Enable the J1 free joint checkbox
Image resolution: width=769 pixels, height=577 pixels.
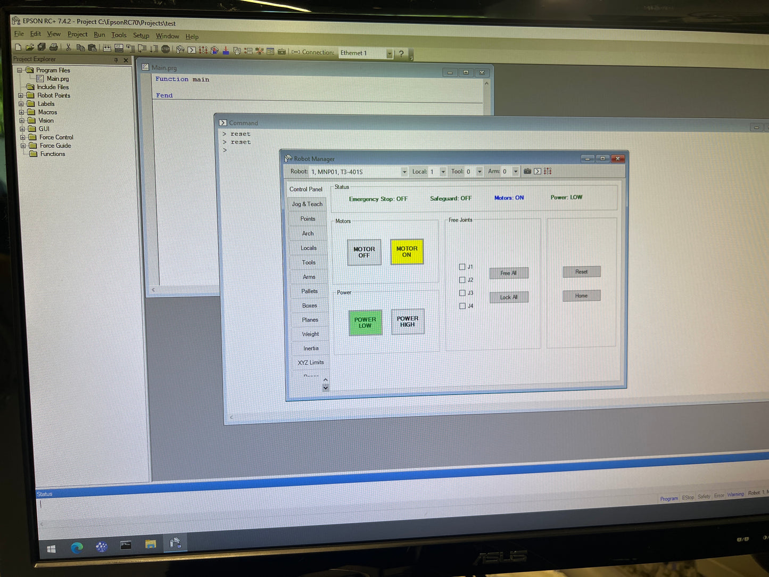[x=462, y=267]
